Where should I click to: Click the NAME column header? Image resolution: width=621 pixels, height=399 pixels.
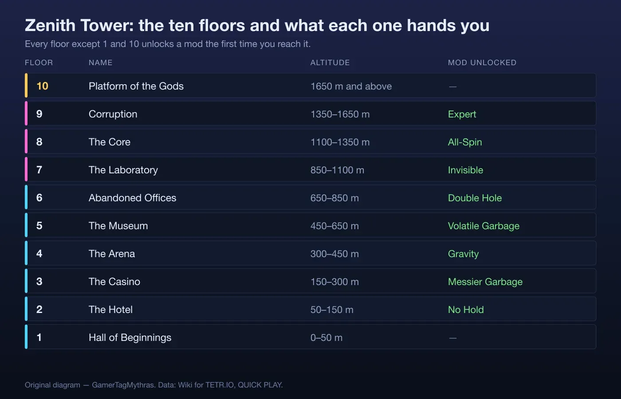101,63
